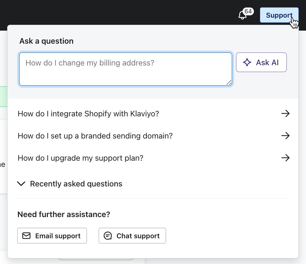306x264 pixels.
Task: Start a Chat support session
Action: pyautogui.click(x=132, y=235)
